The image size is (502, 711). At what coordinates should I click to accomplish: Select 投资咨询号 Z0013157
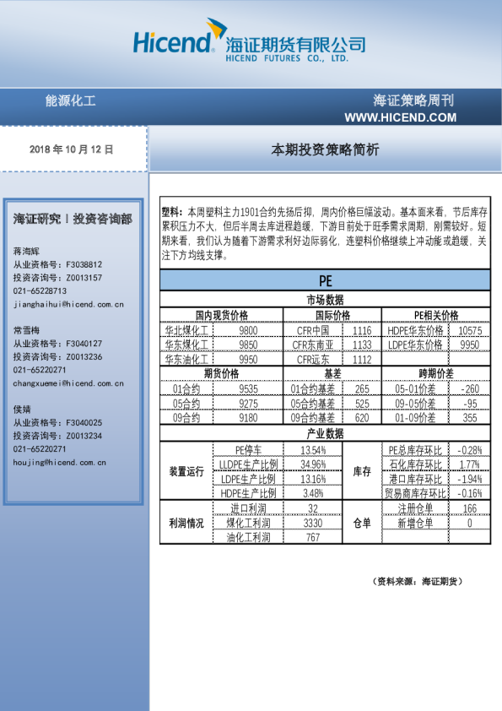tap(57, 278)
